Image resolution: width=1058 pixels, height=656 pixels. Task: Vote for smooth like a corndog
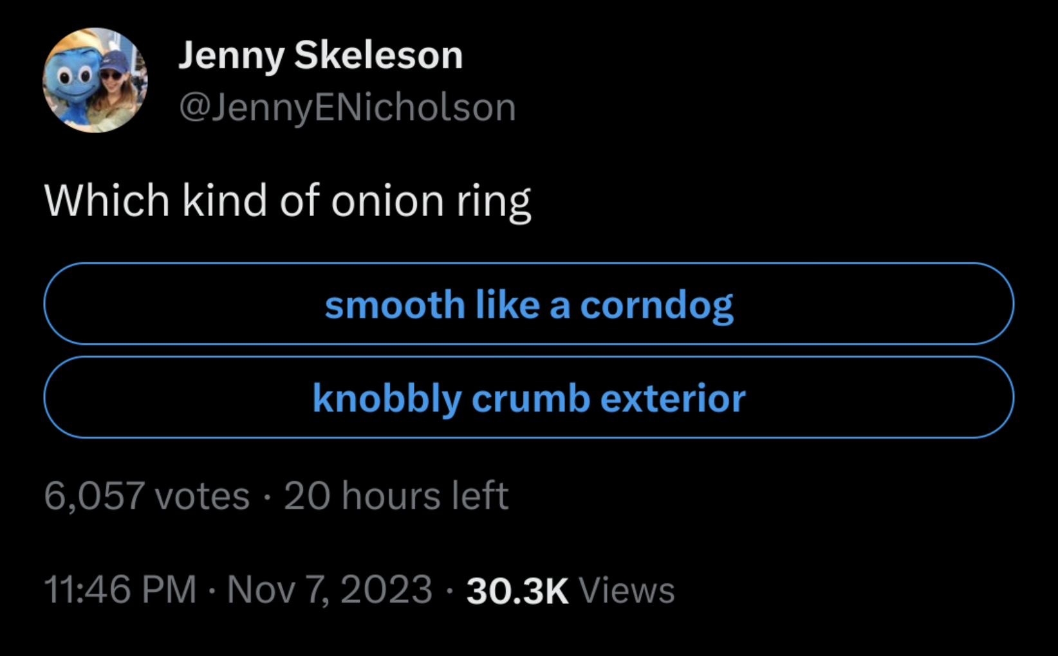tap(529, 304)
